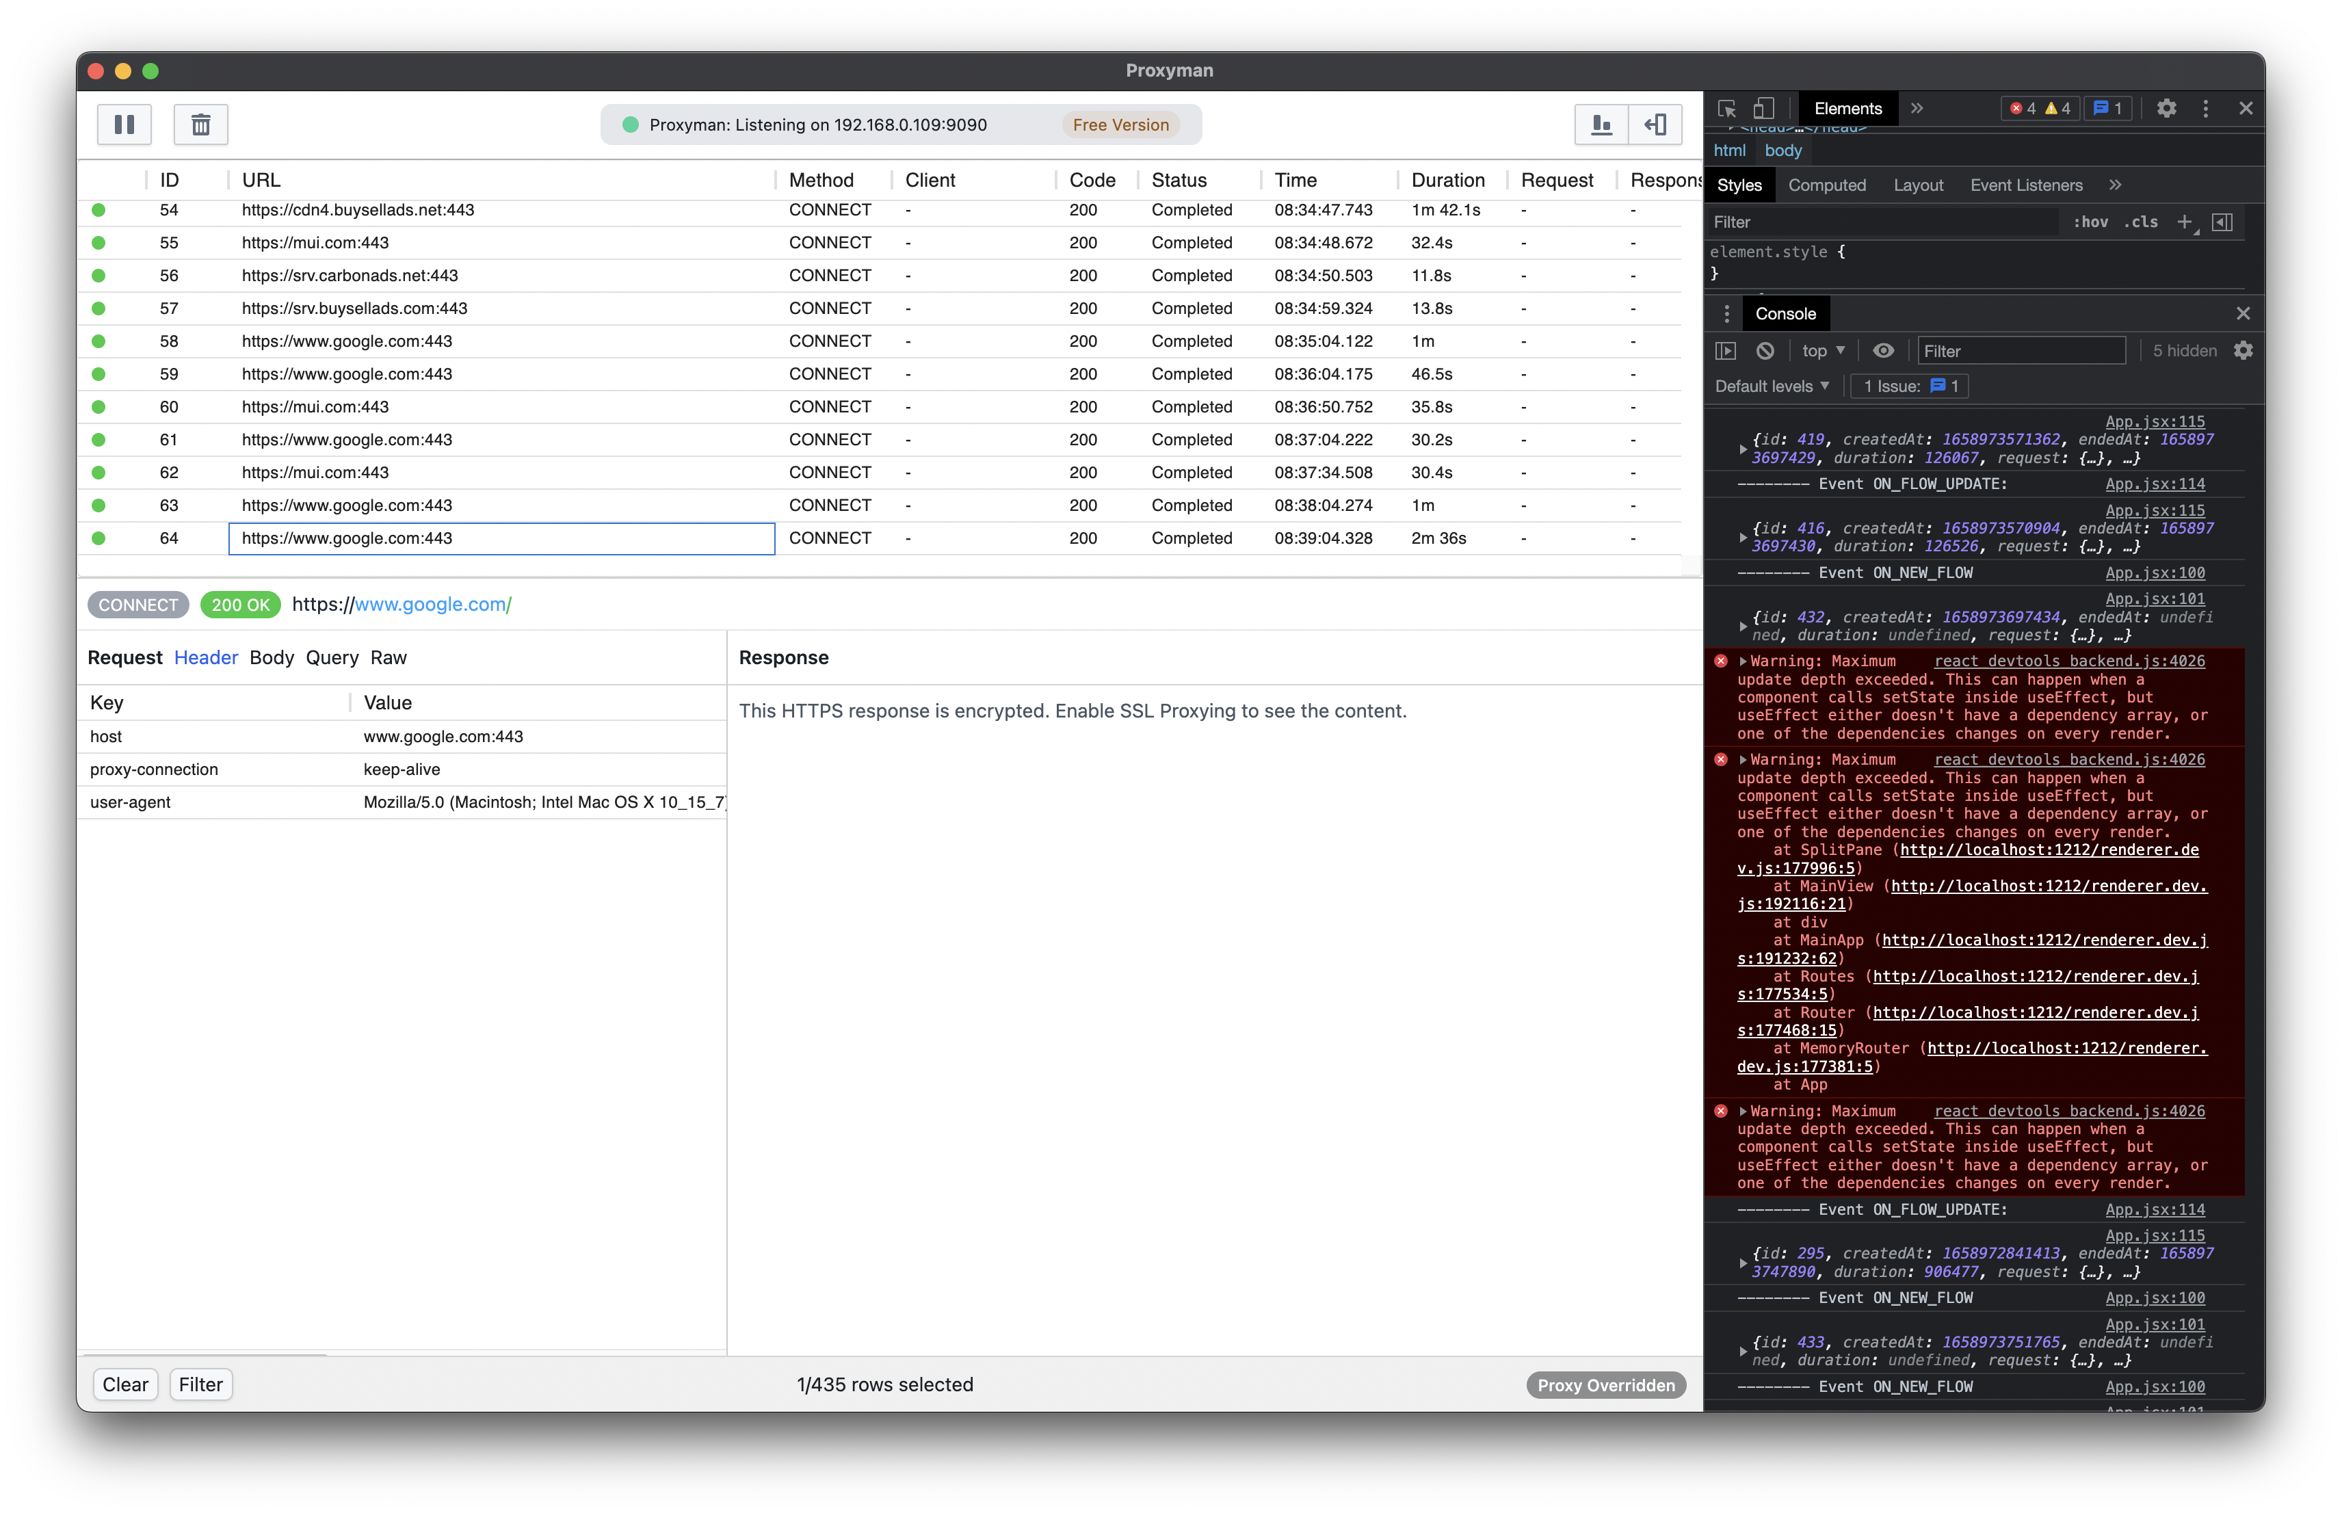The height and width of the screenshot is (1513, 2342).
Task: Toggle the side panel collapse icon
Action: click(x=1655, y=124)
